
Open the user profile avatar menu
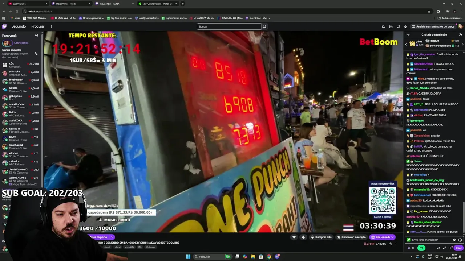[x=460, y=26]
